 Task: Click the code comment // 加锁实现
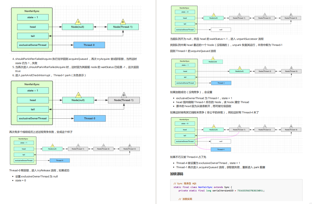click(185, 199)
